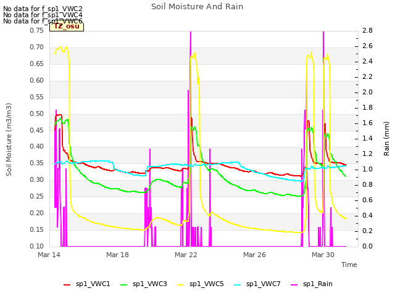The height and width of the screenshot is (296, 395).
Task: Click the chart title Soil Moisture And Rain
Action: [x=197, y=7]
